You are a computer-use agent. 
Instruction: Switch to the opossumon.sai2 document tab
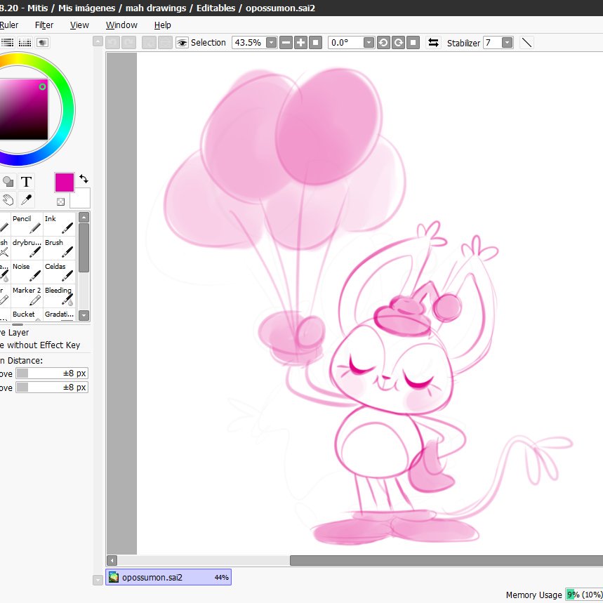pyautogui.click(x=168, y=577)
